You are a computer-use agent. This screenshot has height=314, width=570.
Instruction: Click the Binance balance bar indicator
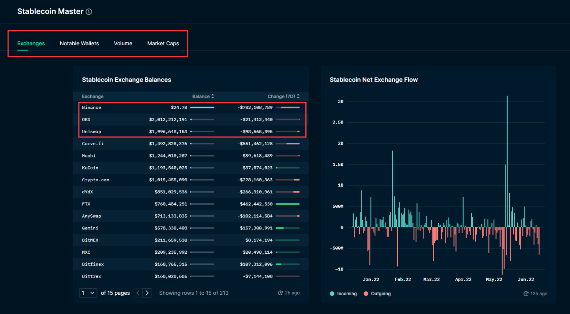click(x=202, y=108)
